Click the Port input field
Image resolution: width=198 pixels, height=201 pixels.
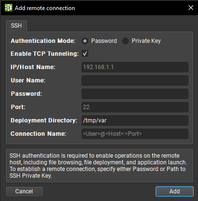point(135,107)
